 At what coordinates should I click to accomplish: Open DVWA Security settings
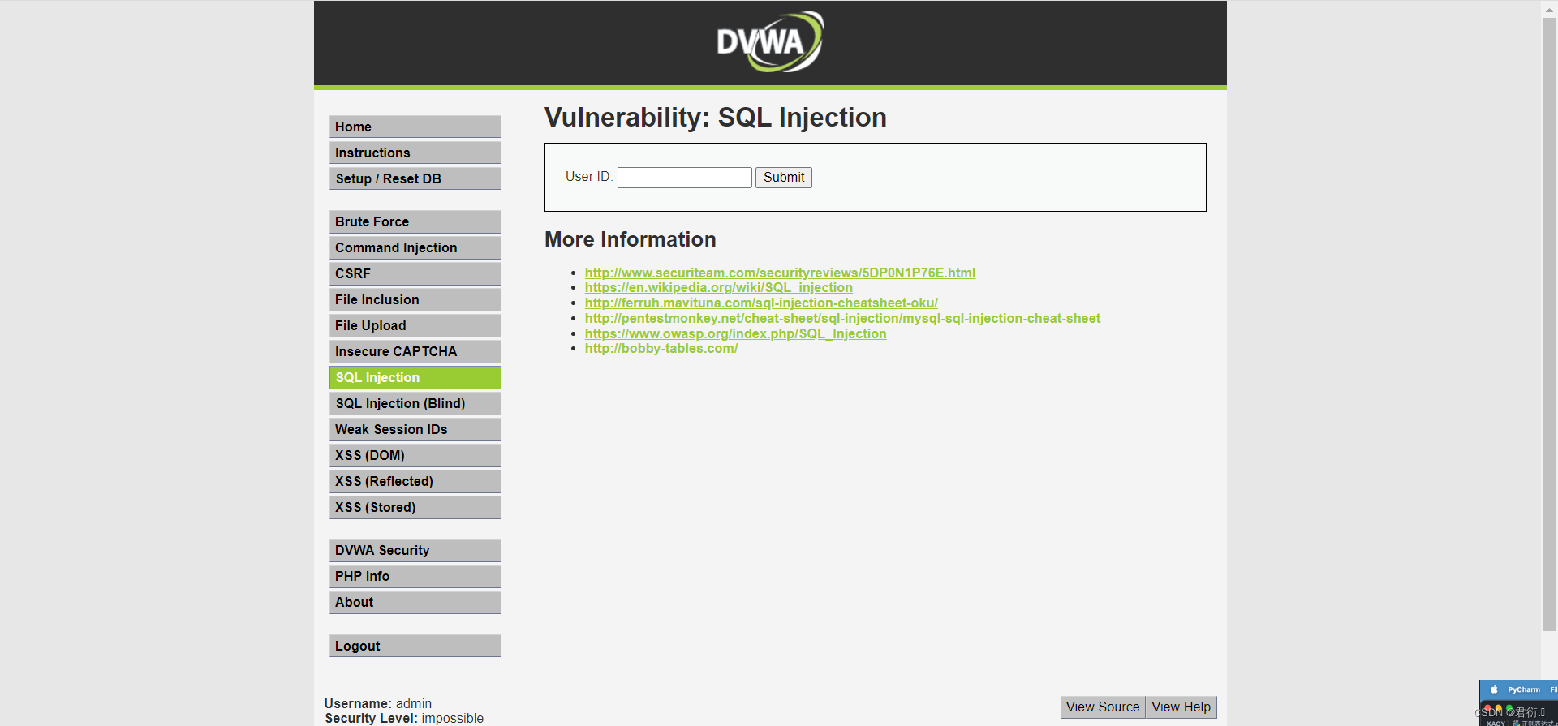[415, 550]
